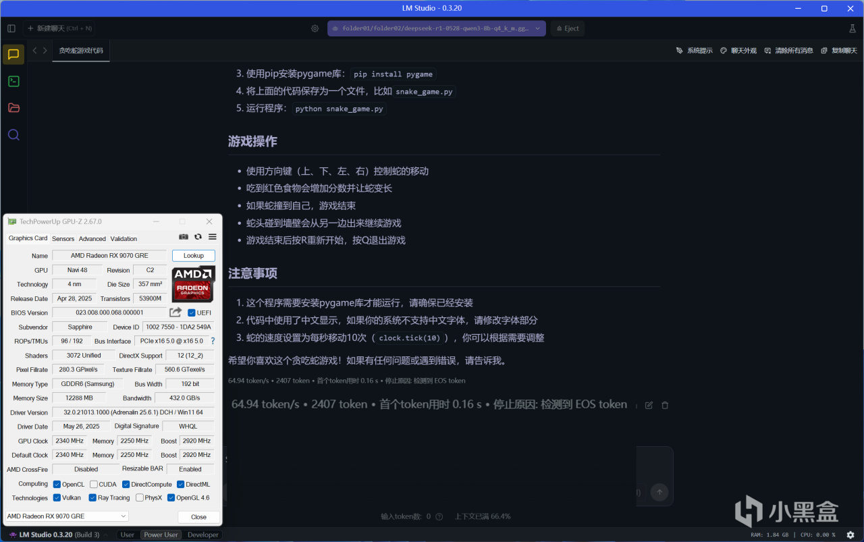
Task: Toggle the CUDA checkbox
Action: tap(94, 484)
